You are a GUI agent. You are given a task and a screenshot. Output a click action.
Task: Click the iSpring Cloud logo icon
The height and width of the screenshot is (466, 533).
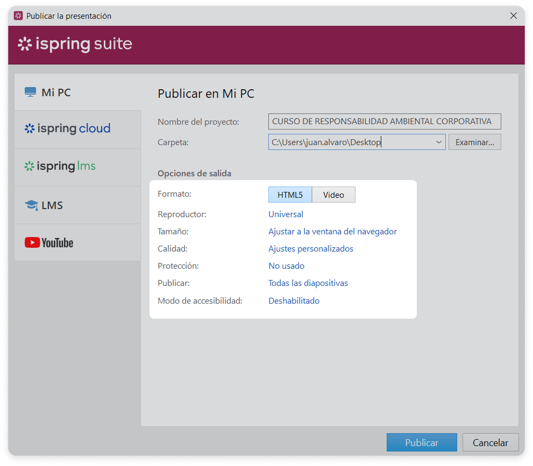click(x=29, y=128)
